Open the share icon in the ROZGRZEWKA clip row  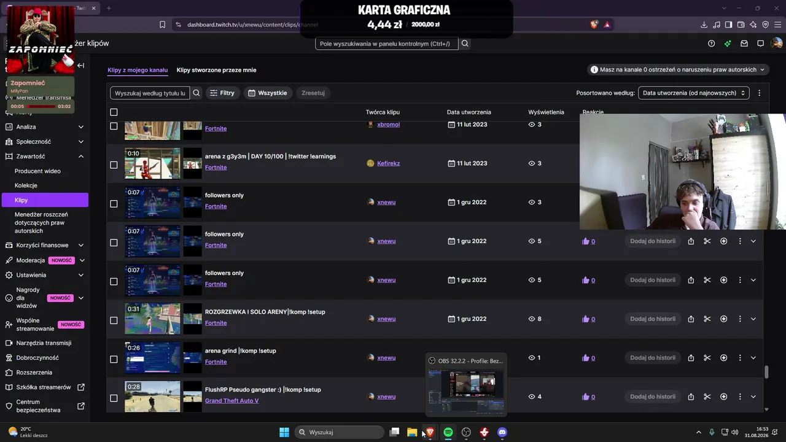(x=691, y=319)
